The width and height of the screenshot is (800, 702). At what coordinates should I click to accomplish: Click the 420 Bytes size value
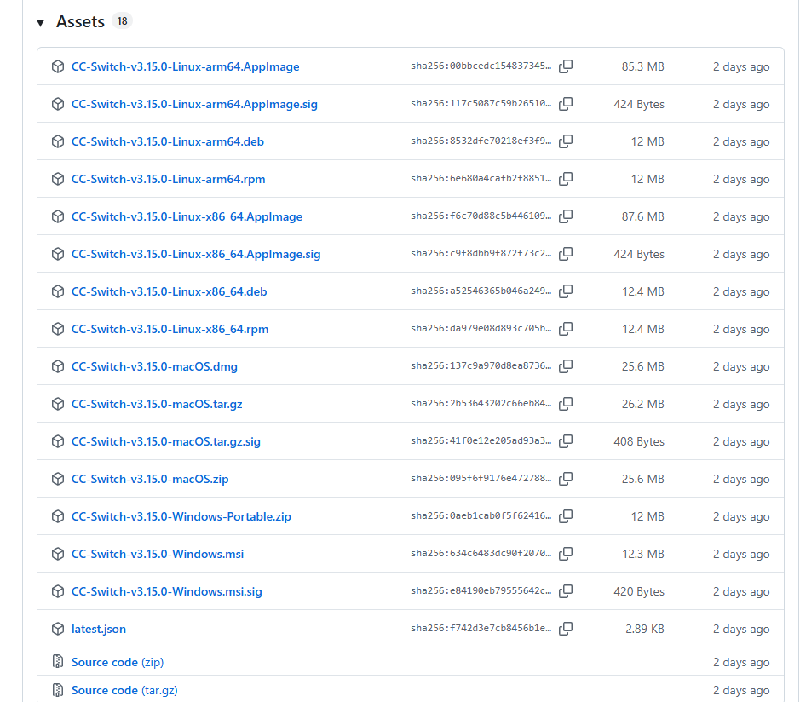[639, 592]
